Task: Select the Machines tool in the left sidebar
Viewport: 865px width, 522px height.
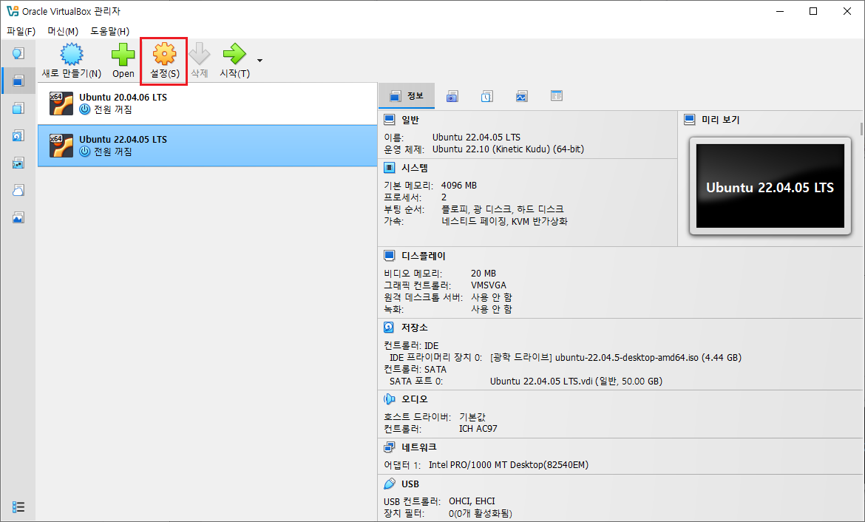Action: point(18,81)
